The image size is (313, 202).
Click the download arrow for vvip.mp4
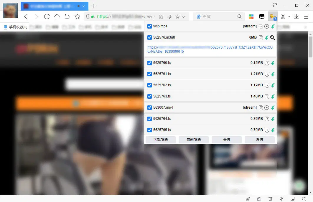click(273, 27)
